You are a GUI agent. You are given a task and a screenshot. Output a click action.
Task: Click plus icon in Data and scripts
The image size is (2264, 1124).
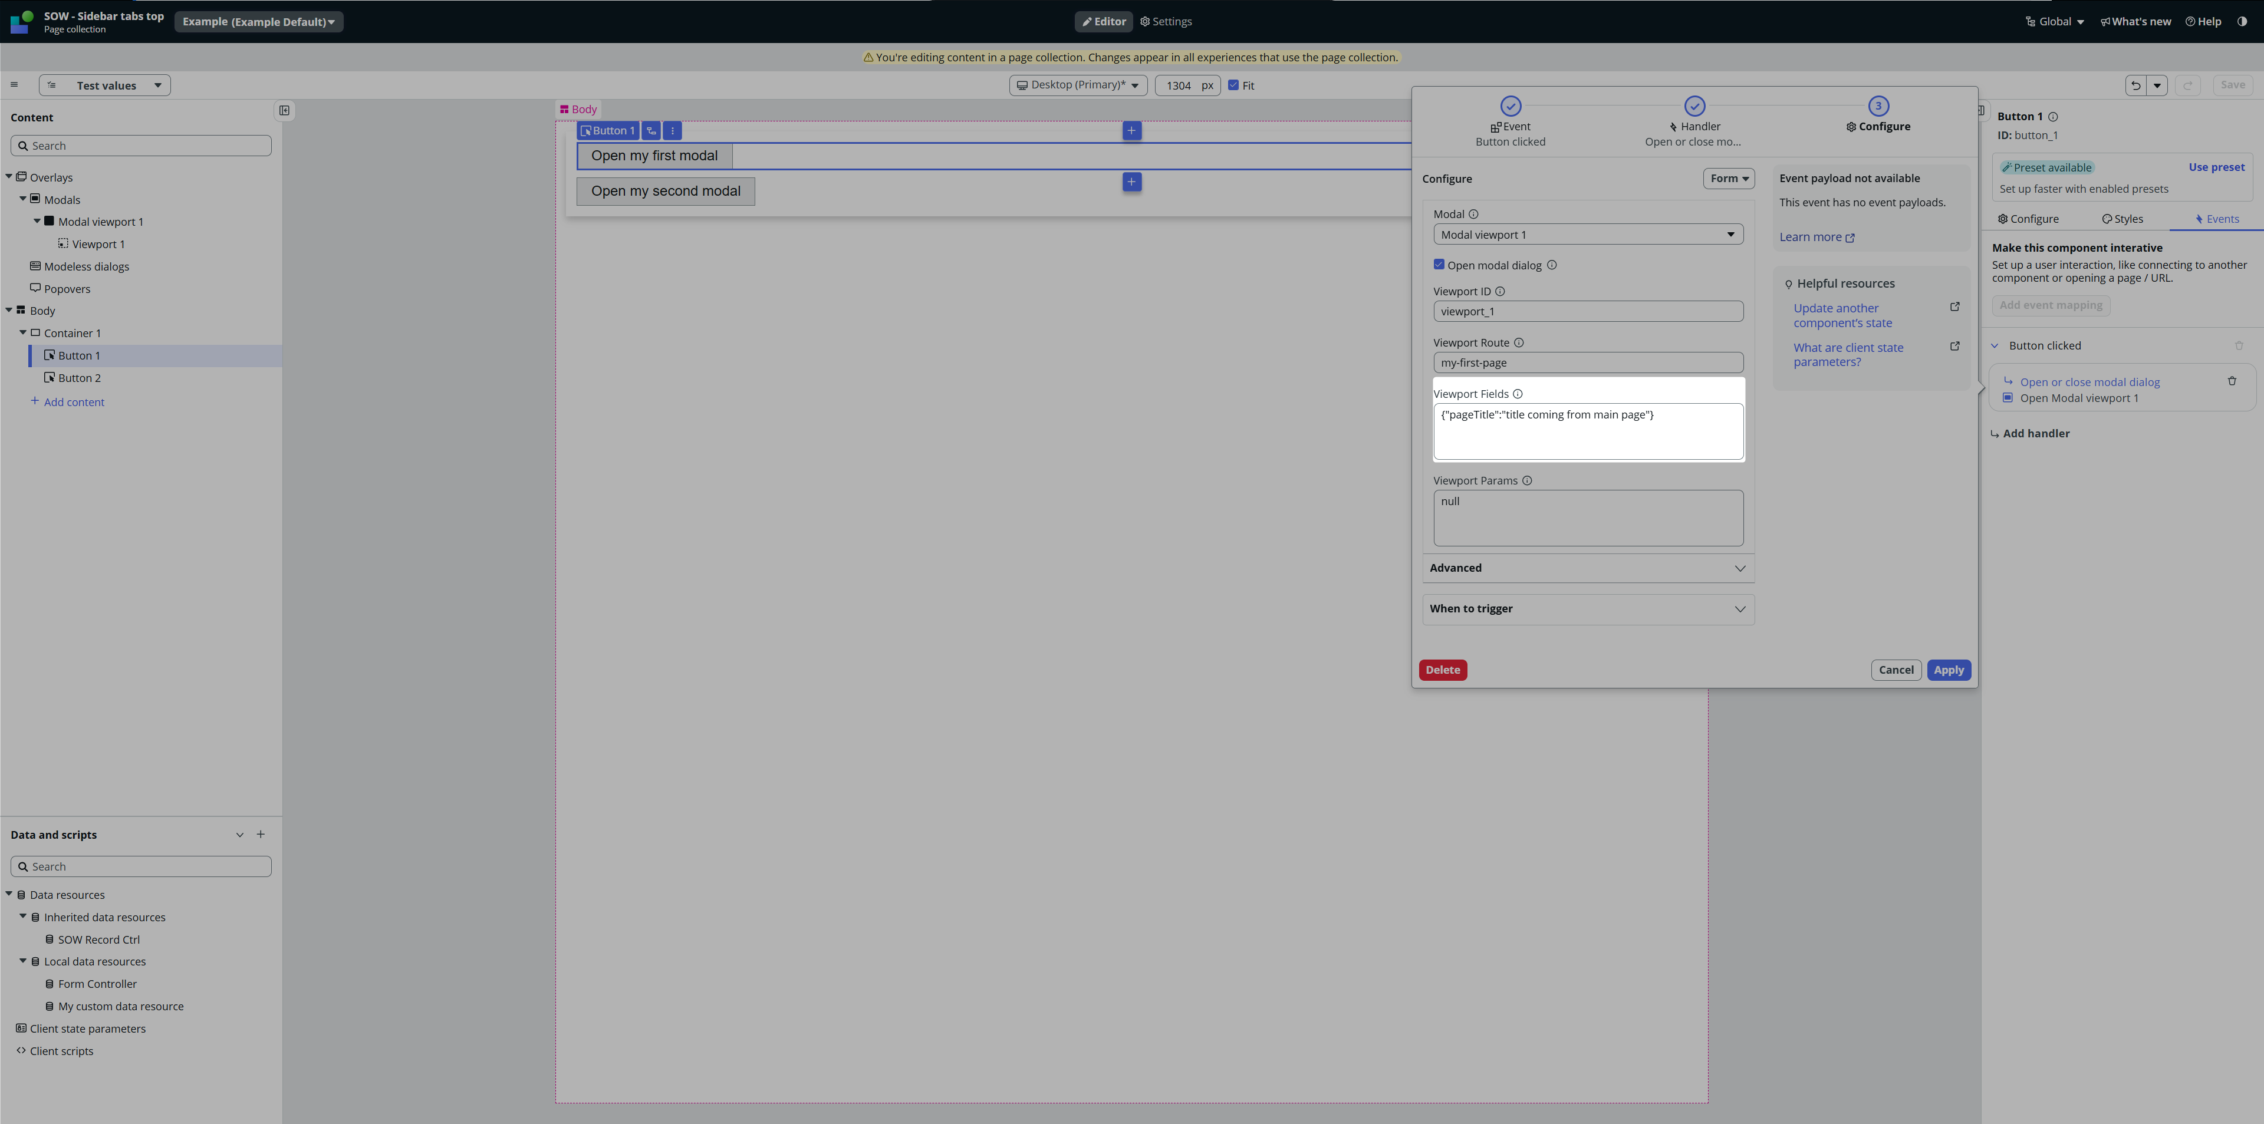(x=260, y=835)
